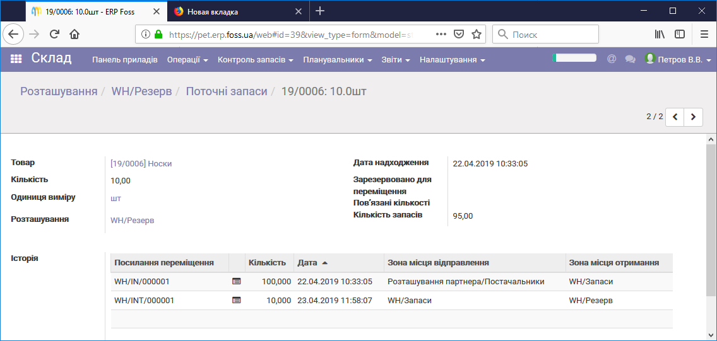The height and width of the screenshot is (341, 717).
Task: Click the Склад module title
Action: click(52, 59)
